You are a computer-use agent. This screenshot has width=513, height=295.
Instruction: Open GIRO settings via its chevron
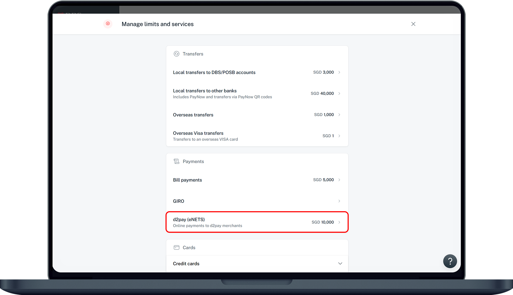[x=339, y=201]
